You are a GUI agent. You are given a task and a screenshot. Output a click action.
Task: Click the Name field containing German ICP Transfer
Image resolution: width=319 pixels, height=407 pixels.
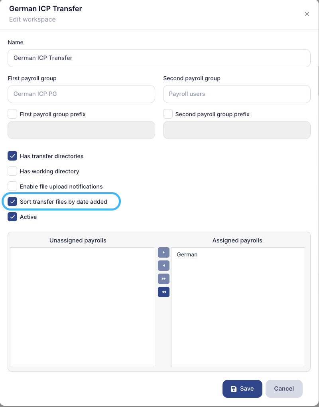point(159,58)
